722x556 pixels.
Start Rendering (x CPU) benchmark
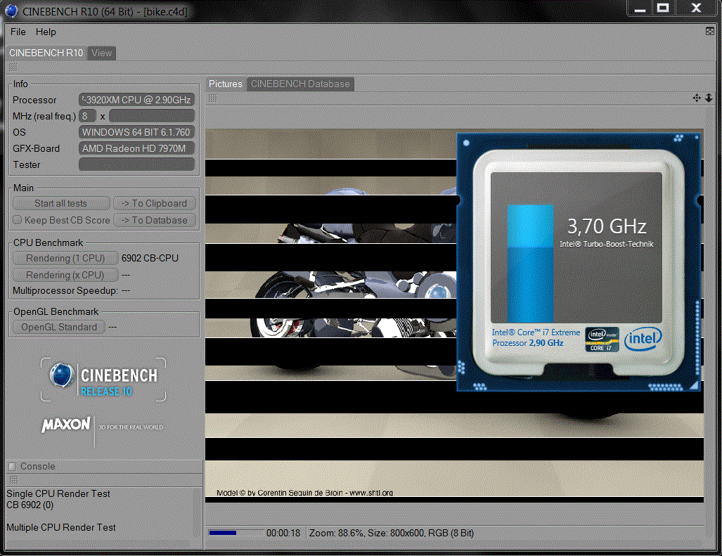pyautogui.click(x=65, y=276)
